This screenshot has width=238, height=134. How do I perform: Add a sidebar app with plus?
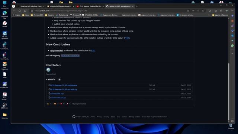[232, 54]
